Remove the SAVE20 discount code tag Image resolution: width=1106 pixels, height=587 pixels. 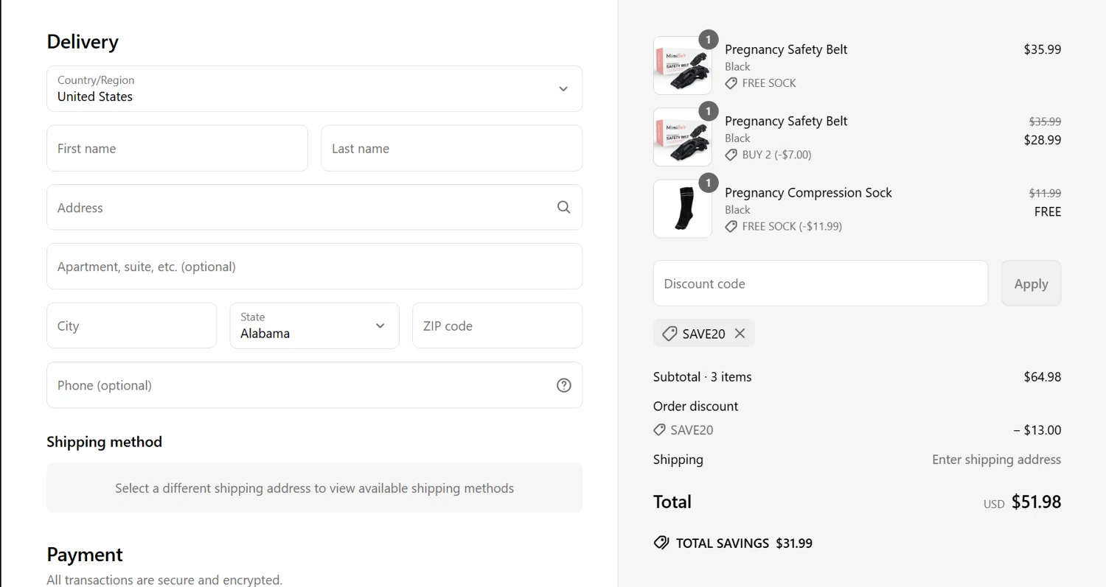[x=740, y=334]
